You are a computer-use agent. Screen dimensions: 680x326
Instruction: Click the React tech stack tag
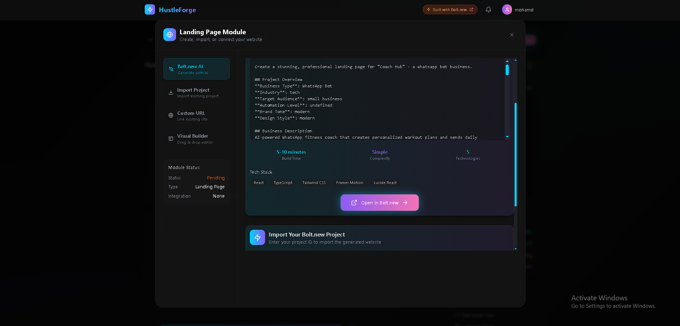pos(259,183)
